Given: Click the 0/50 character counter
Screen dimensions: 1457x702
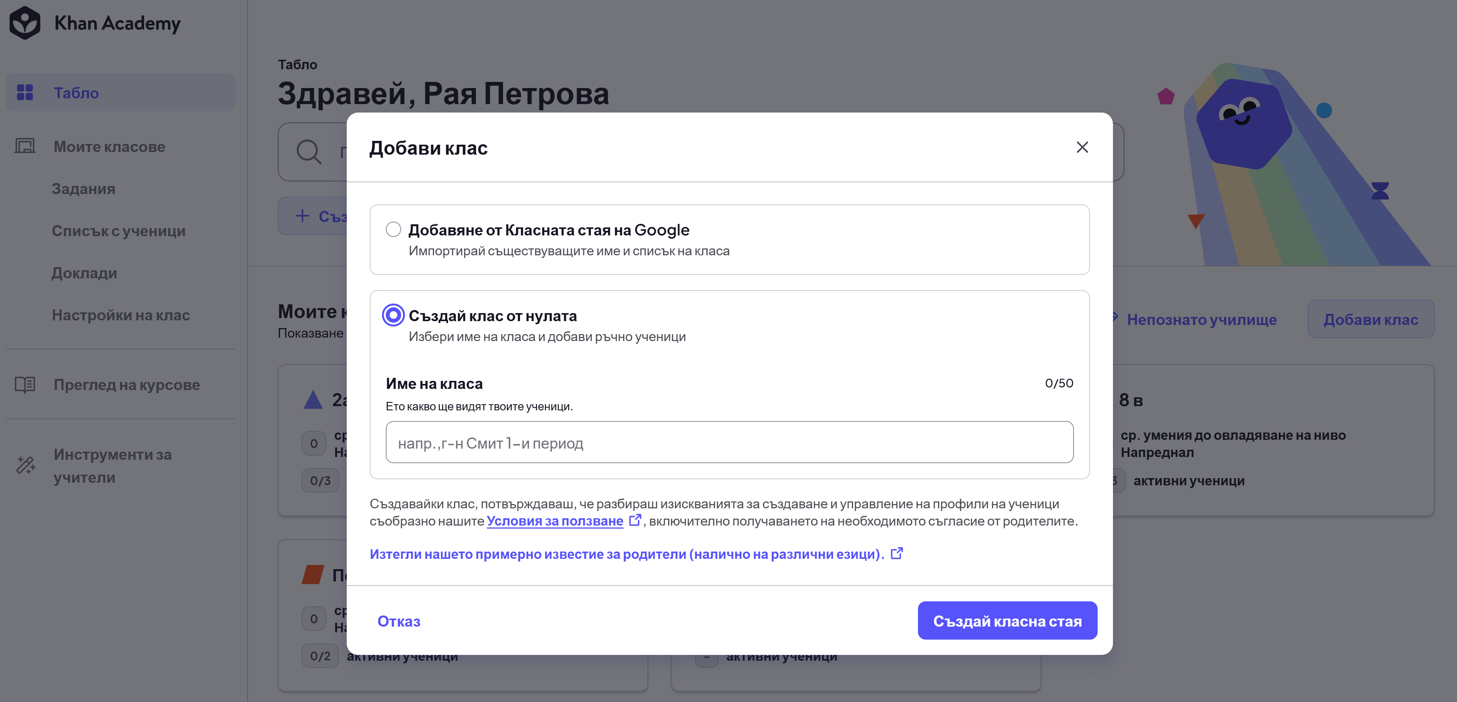Looking at the screenshot, I should [1059, 383].
